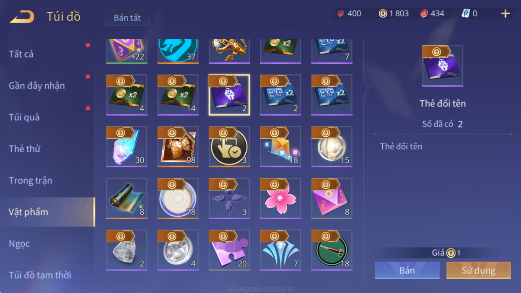
Task: Click the Sử dụng button
Action: (478, 270)
